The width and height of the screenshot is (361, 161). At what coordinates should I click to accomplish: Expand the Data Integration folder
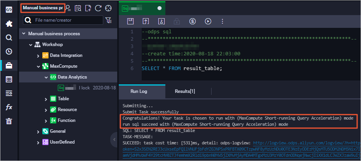(38, 56)
